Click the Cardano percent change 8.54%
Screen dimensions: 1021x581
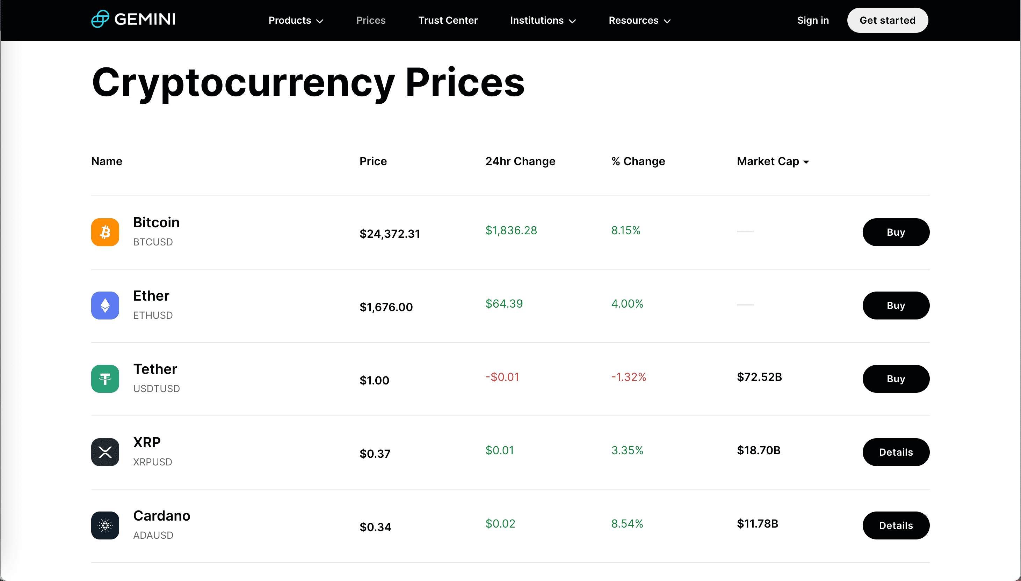coord(627,523)
